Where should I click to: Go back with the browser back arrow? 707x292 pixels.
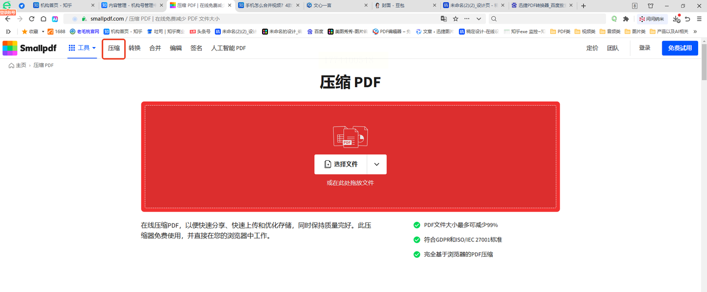coord(7,19)
